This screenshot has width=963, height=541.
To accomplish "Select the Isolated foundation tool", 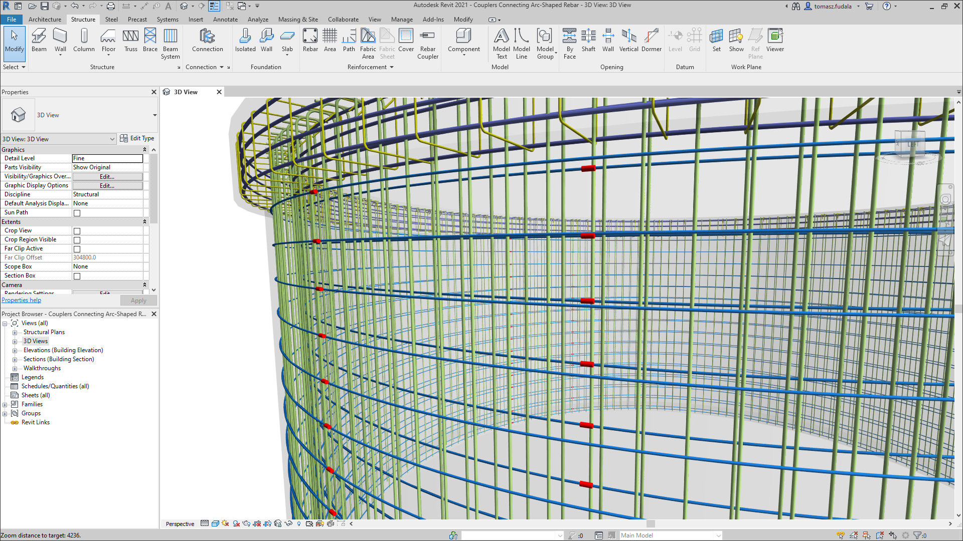I will [245, 40].
